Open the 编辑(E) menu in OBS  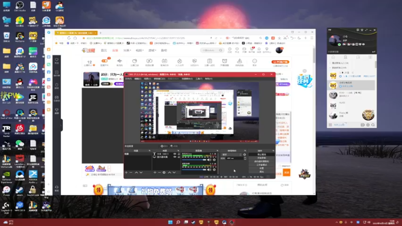(138, 79)
